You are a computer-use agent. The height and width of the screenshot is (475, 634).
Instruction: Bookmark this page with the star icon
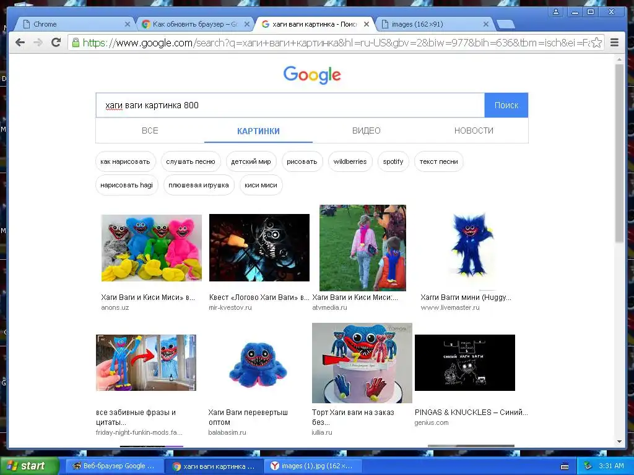(x=596, y=43)
